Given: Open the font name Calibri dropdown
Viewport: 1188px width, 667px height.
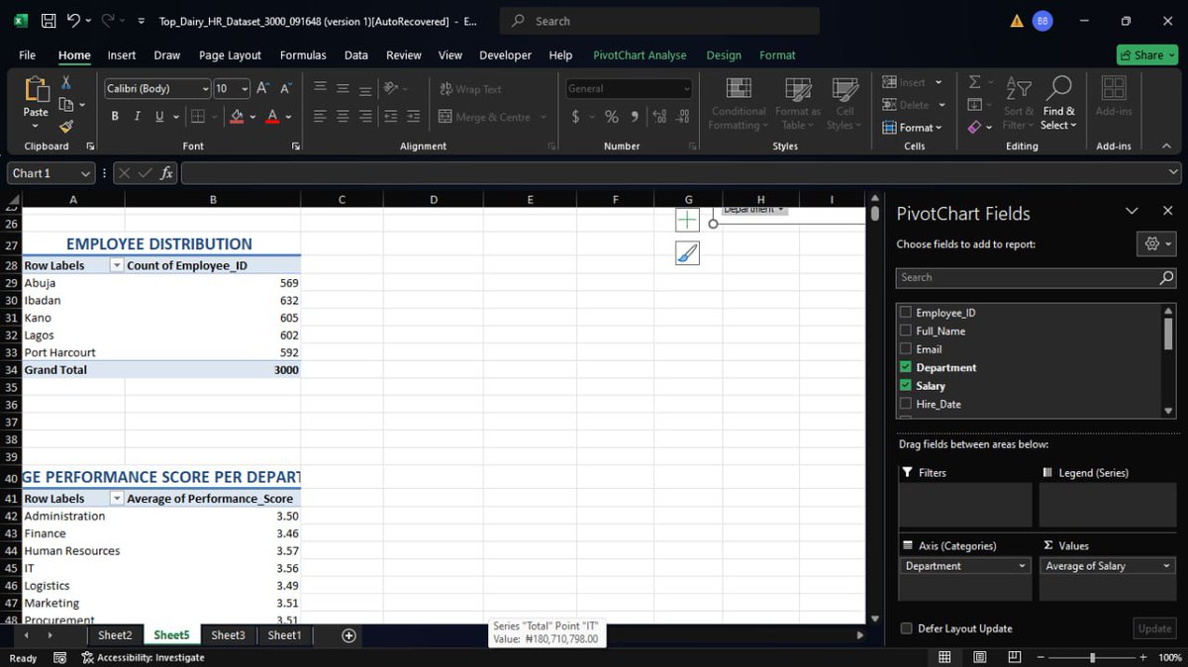Looking at the screenshot, I should coord(205,88).
